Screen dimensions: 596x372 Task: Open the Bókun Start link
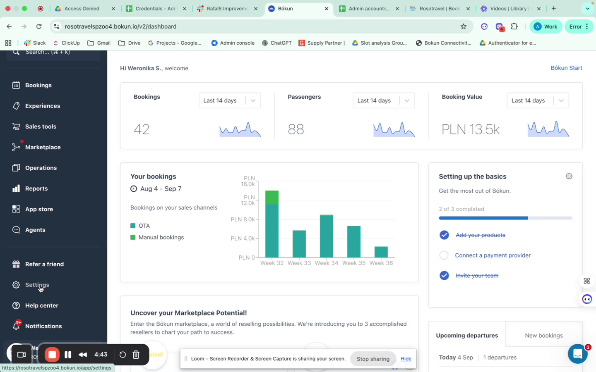pos(566,68)
